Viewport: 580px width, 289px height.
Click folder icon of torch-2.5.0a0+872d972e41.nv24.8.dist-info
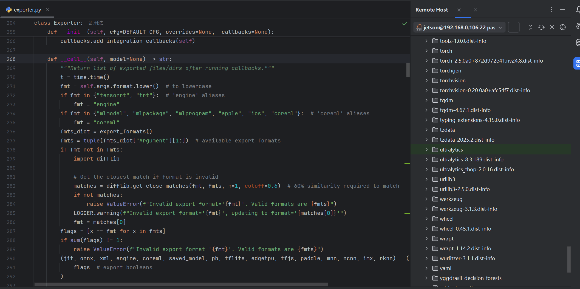pyautogui.click(x=435, y=61)
